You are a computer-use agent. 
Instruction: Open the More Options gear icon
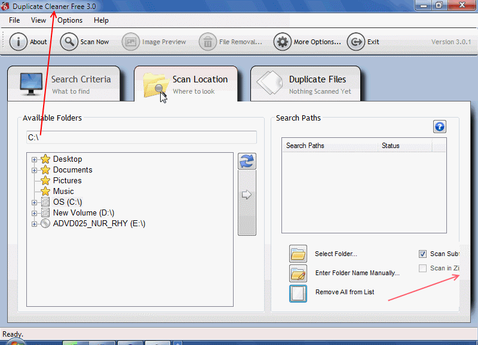pyautogui.click(x=282, y=42)
